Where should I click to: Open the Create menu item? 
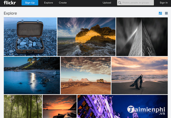coord(63,3)
